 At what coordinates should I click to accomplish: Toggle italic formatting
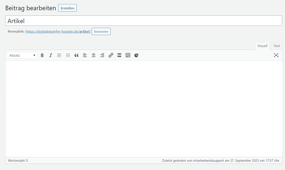coord(51,55)
